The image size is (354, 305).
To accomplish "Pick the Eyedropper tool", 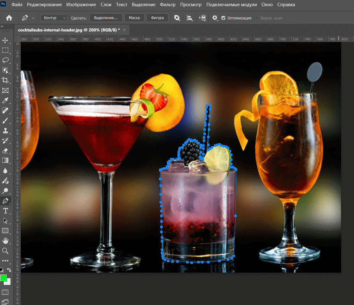I will [x=5, y=100].
